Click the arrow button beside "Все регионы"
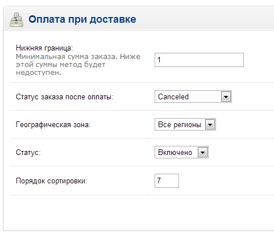Image resolution: width=274 pixels, height=239 pixels. [x=210, y=124]
